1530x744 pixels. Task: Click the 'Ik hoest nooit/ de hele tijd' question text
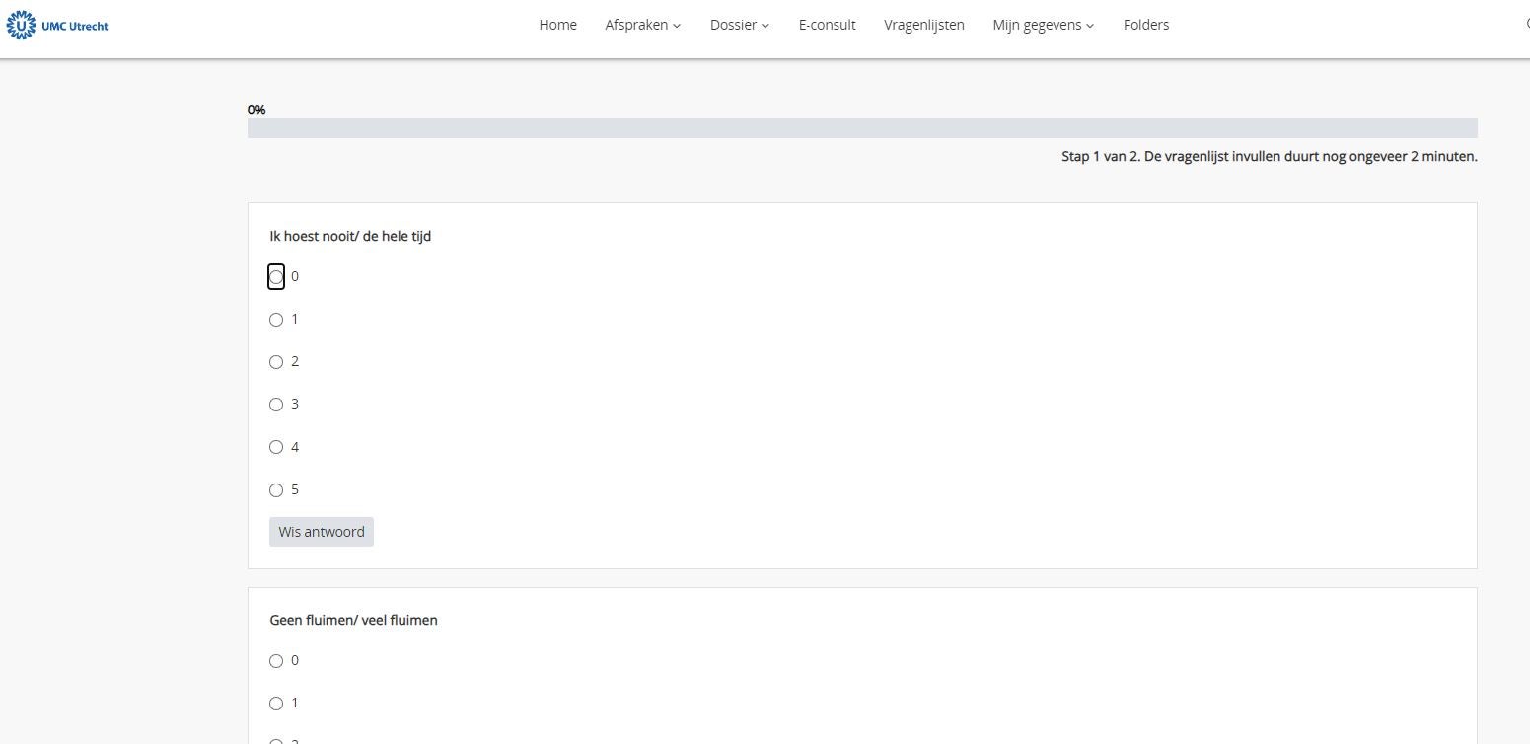350,236
